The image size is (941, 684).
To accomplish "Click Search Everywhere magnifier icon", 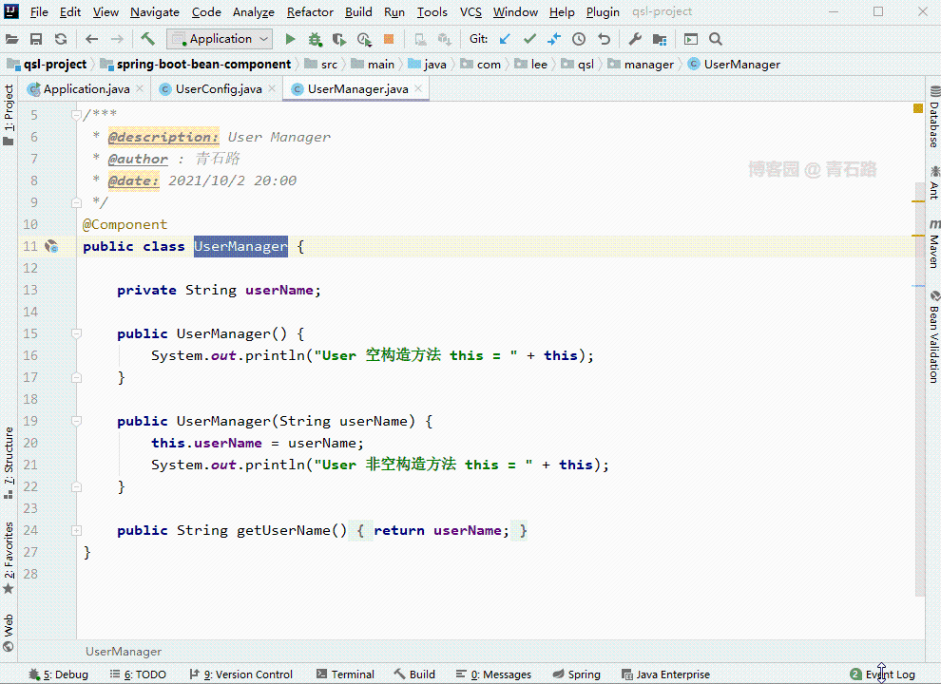I will [x=716, y=39].
